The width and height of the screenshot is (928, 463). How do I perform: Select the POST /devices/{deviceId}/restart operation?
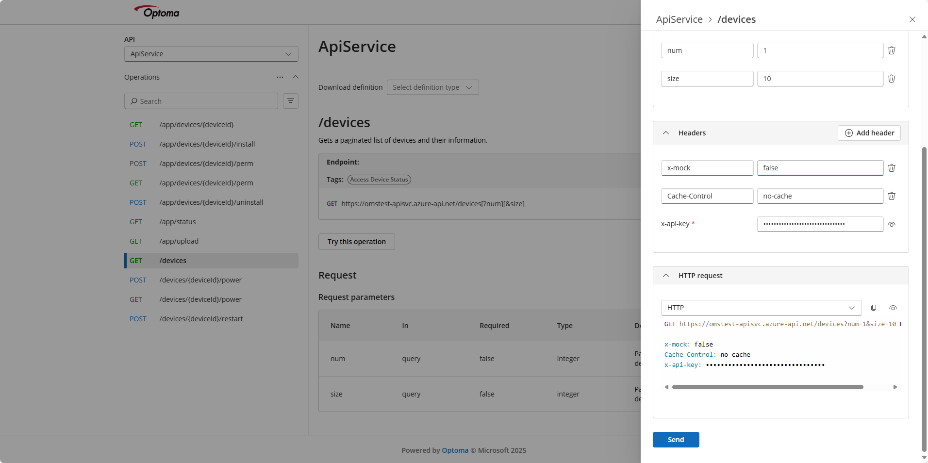[x=201, y=319]
